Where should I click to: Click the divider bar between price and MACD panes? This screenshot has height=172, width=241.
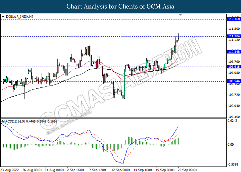pyautogui.click(x=113, y=118)
